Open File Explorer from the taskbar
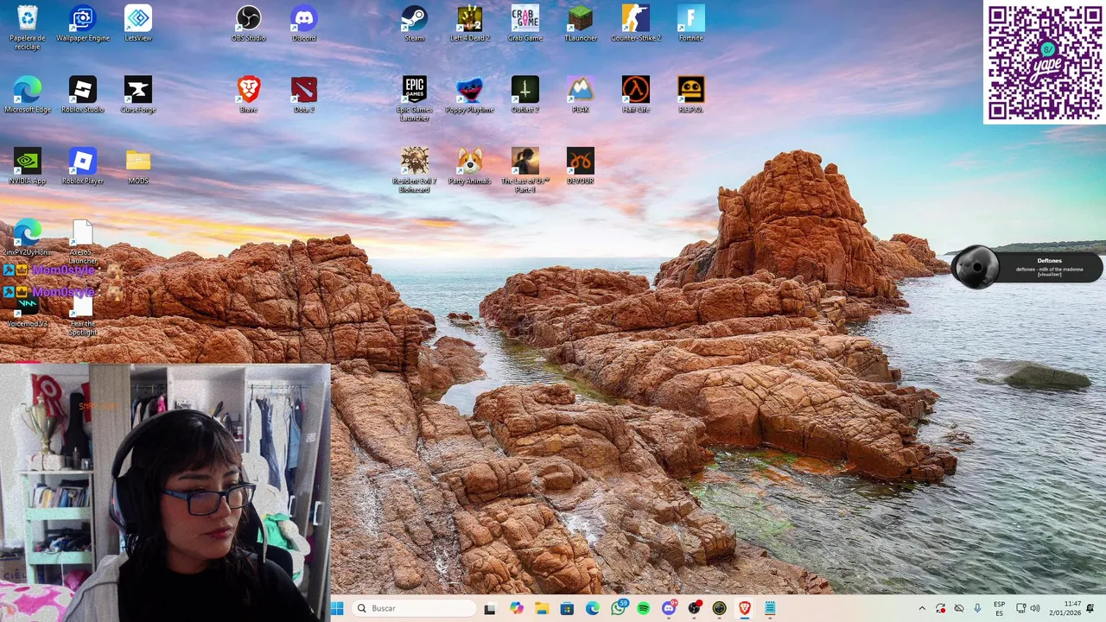Viewport: 1106px width, 622px height. point(542,608)
